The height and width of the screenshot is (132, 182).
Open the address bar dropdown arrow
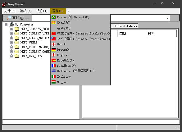(x=167, y=18)
